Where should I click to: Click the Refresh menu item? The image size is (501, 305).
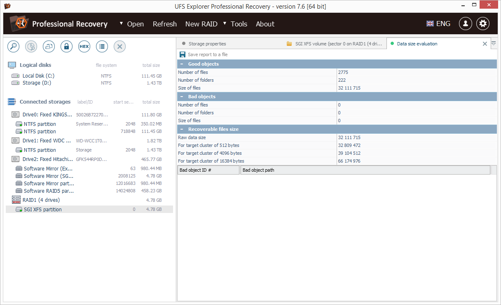tap(165, 24)
